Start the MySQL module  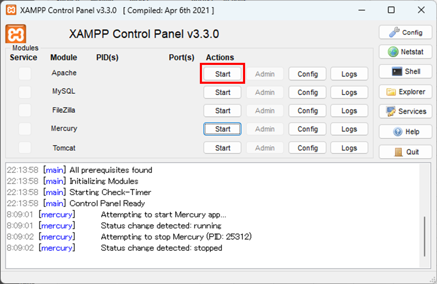(x=222, y=92)
